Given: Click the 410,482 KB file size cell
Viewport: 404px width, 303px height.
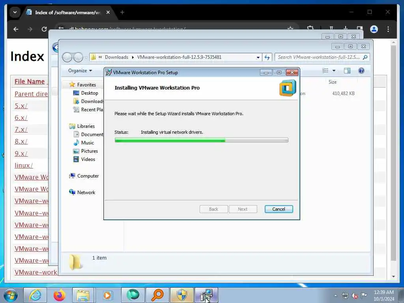Looking at the screenshot, I should (x=343, y=93).
